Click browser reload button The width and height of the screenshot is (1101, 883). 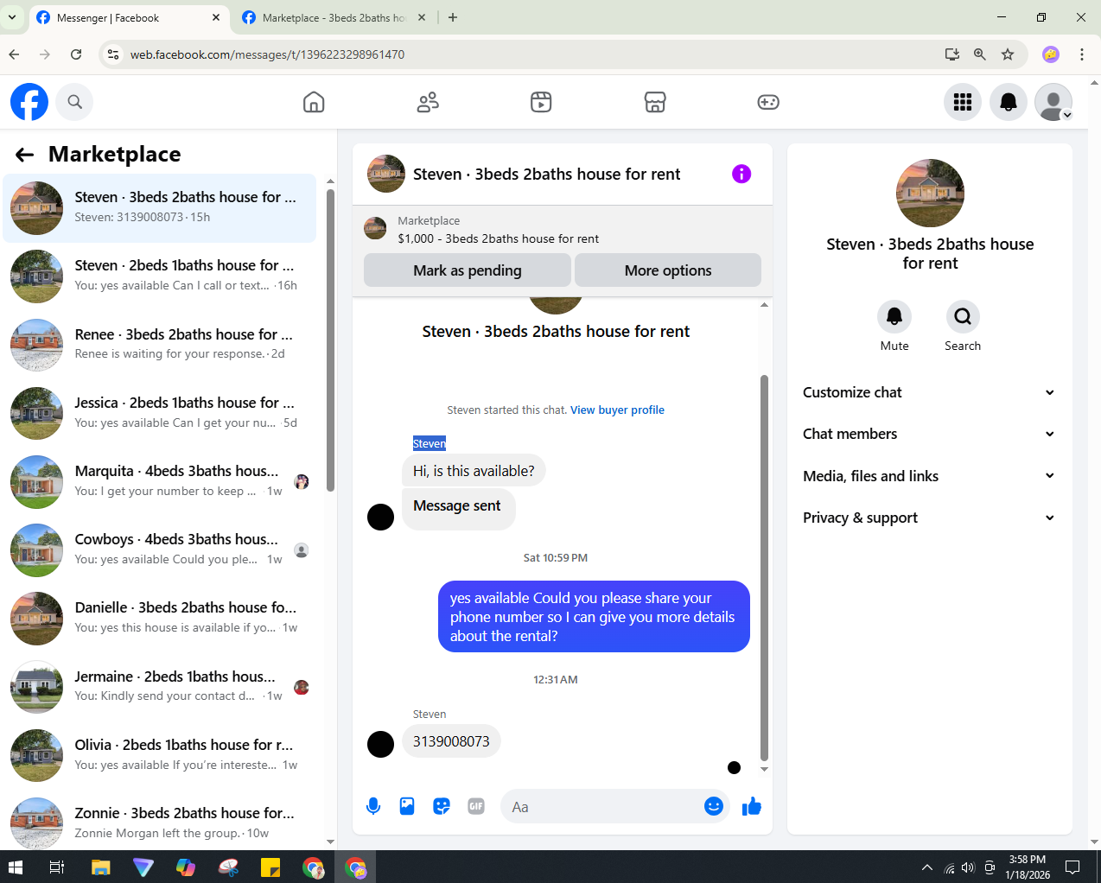[x=76, y=54]
